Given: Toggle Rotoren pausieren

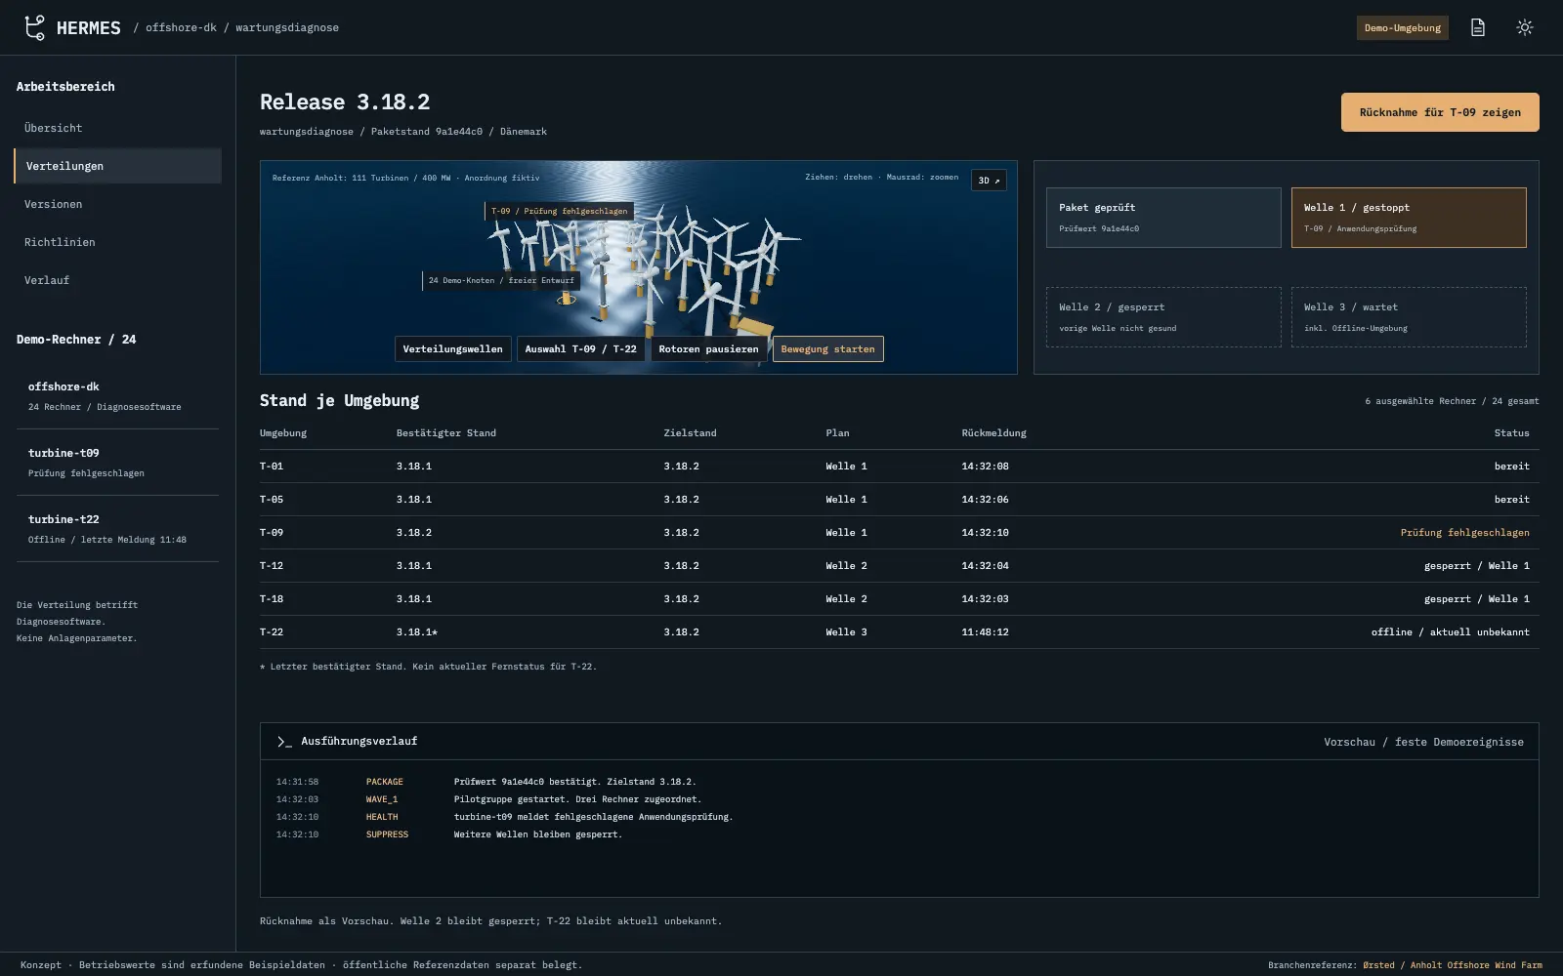Looking at the screenshot, I should click(708, 348).
